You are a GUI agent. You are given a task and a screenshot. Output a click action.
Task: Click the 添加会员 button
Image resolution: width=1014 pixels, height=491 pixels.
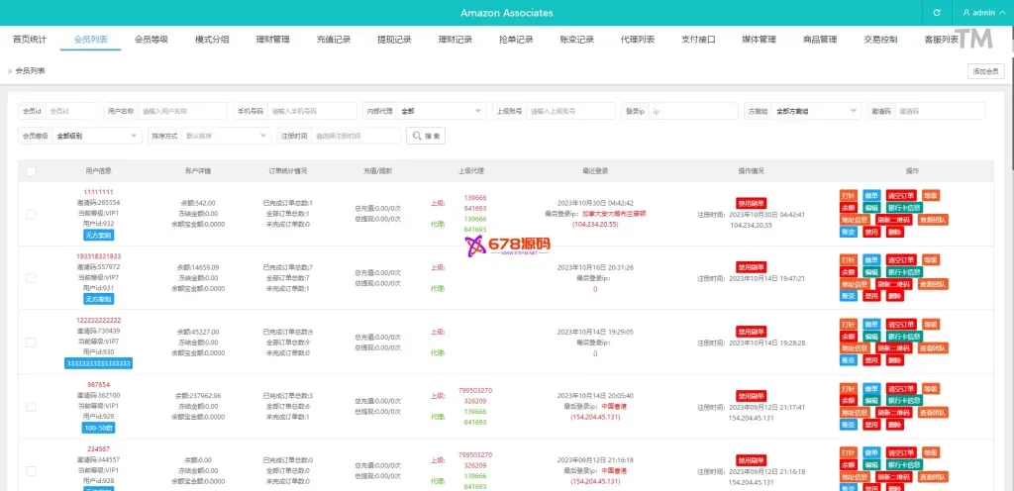987,71
